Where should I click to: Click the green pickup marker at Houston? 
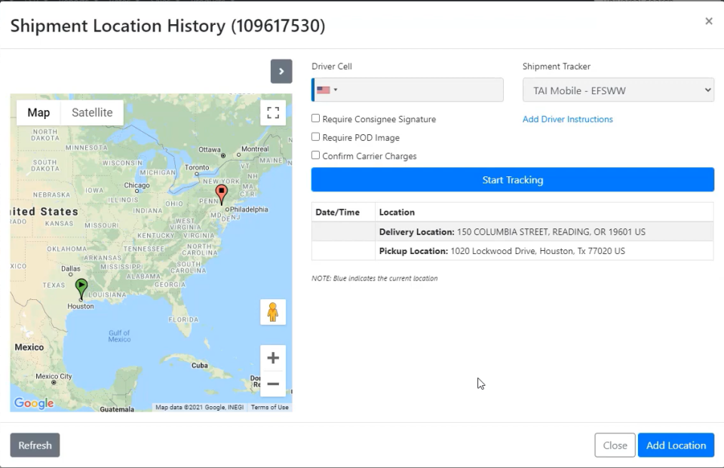point(81,287)
